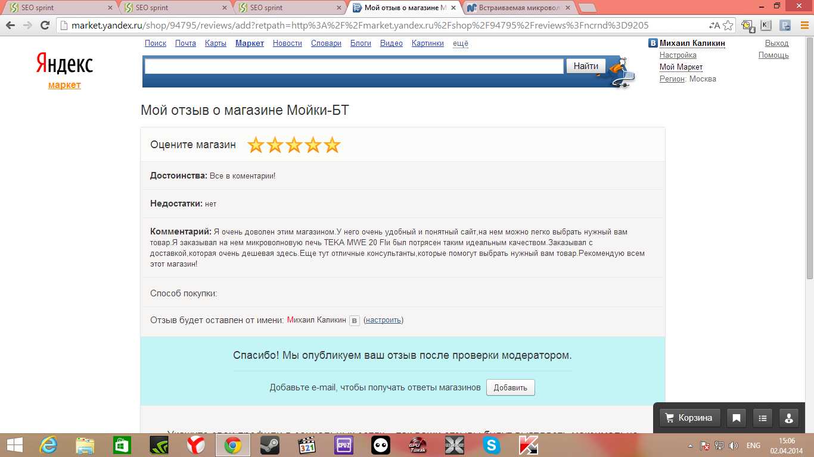Open a new browser tab
Image resolution: width=814 pixels, height=457 pixels.
[588, 8]
